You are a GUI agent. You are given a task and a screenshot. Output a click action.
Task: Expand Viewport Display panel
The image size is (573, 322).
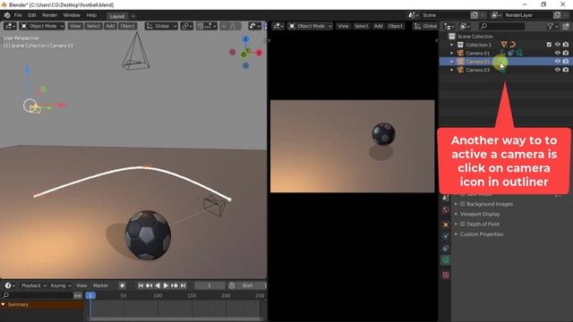[456, 215]
